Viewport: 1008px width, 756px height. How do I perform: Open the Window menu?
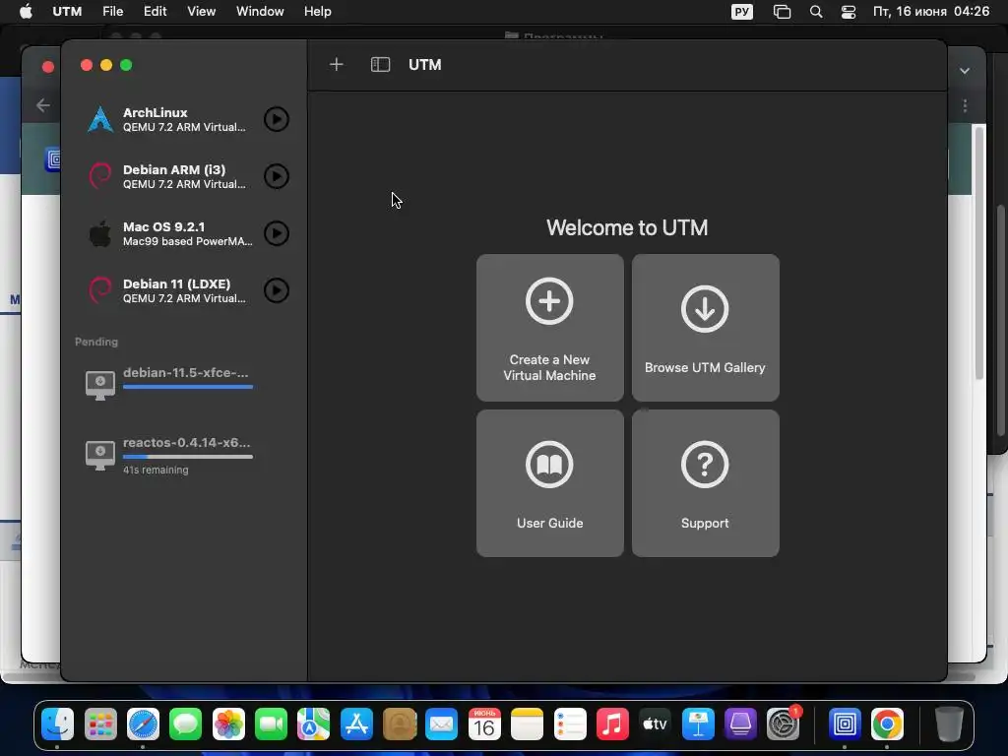(260, 12)
